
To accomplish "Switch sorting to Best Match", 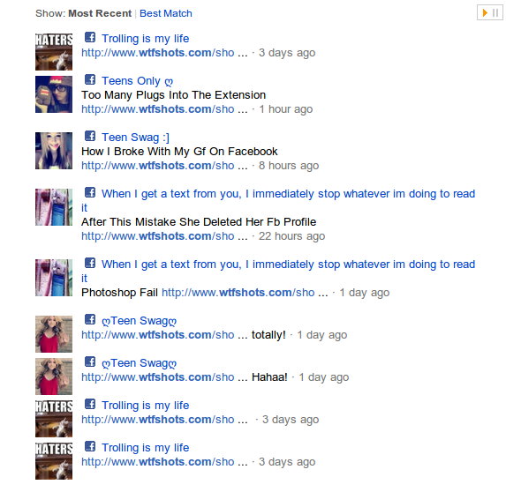I will (166, 13).
